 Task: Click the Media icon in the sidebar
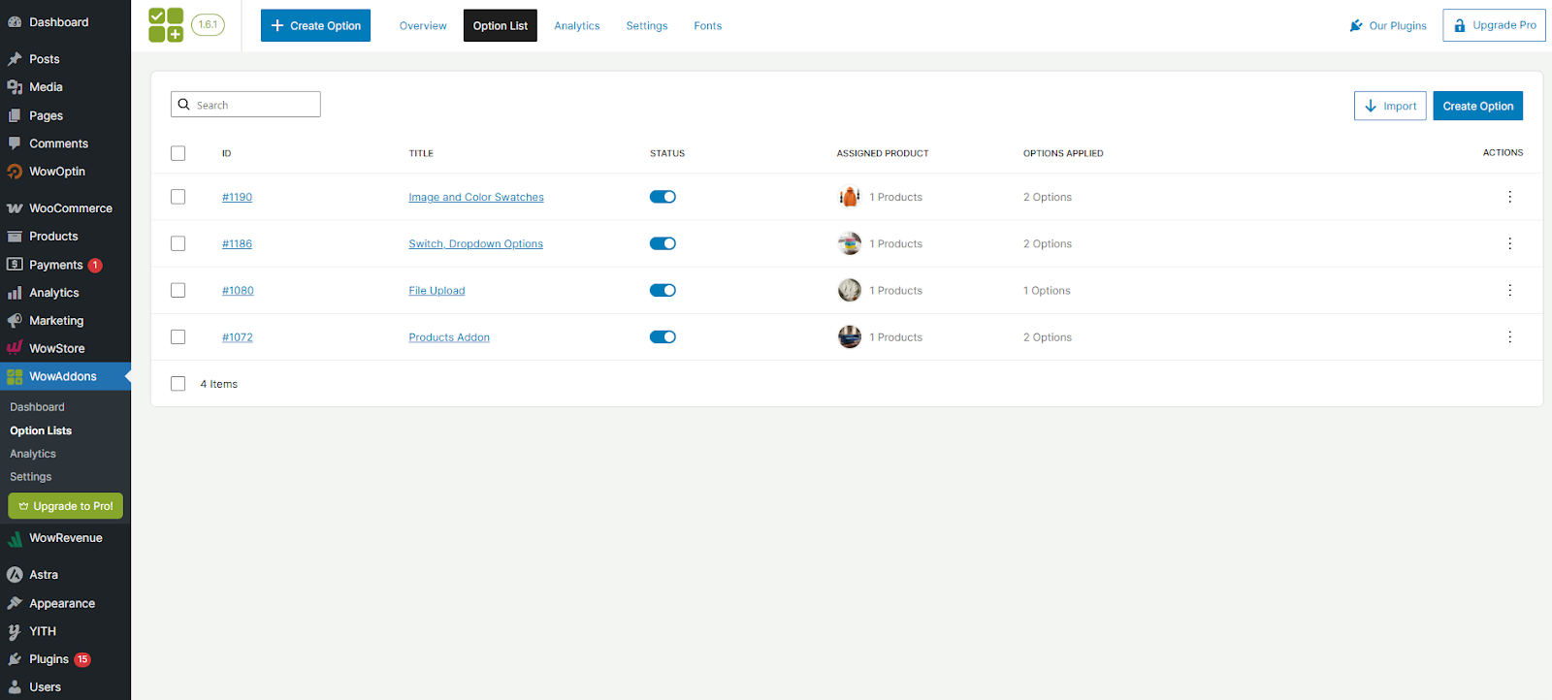(x=15, y=87)
